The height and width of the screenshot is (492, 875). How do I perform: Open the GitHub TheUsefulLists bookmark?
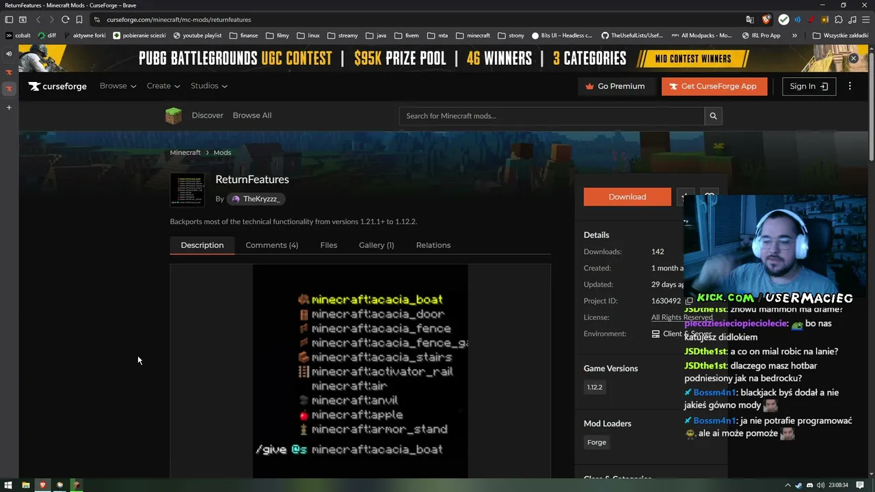point(632,36)
